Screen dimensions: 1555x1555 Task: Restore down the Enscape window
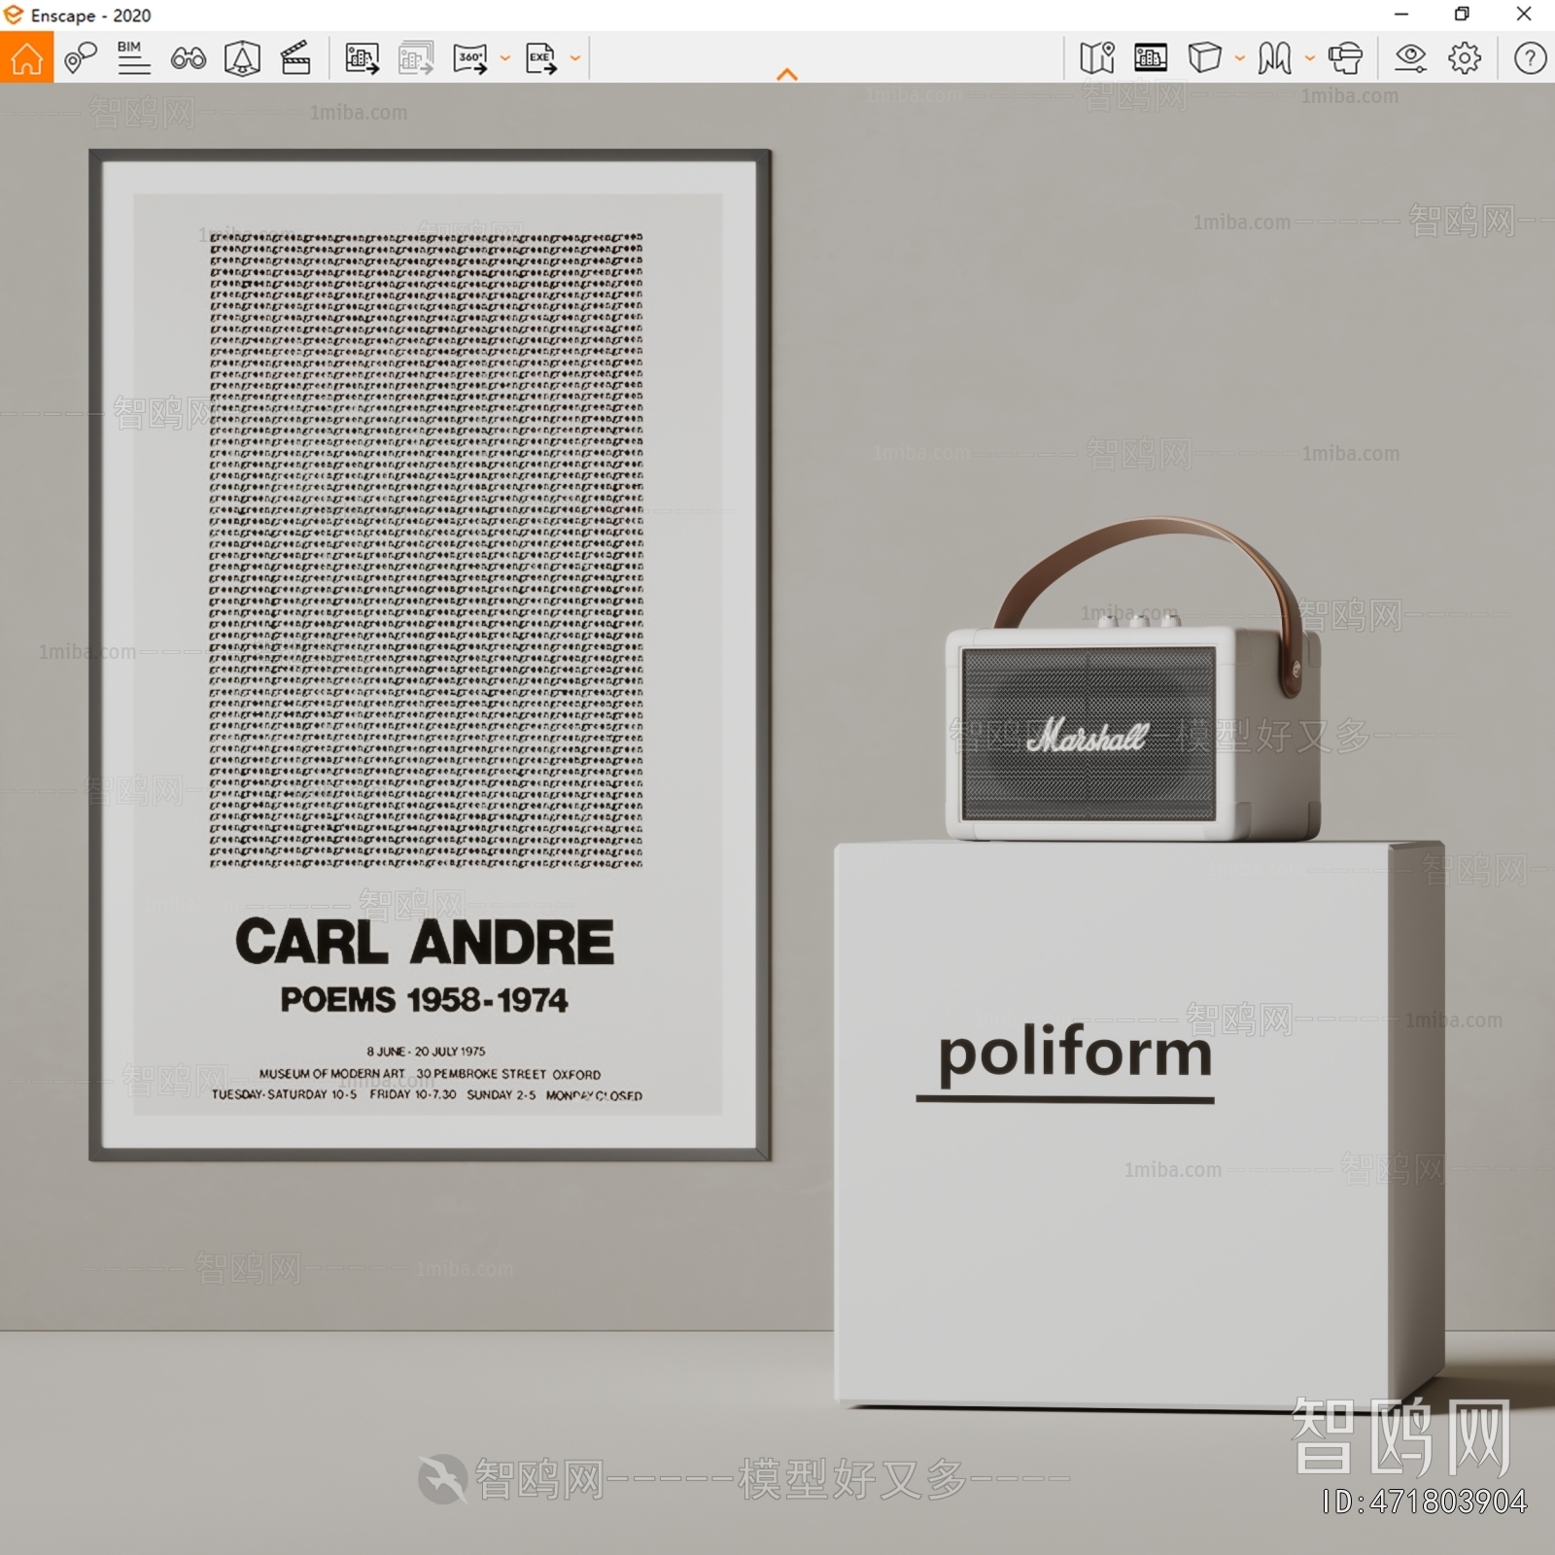[x=1462, y=15]
